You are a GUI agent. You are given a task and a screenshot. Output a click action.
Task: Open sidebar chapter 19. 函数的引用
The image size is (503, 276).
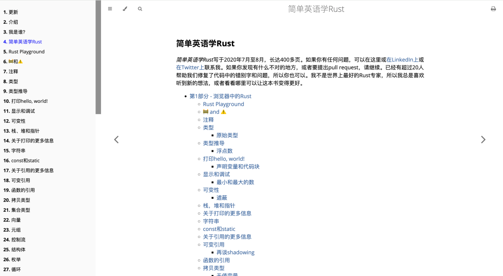tap(19, 190)
